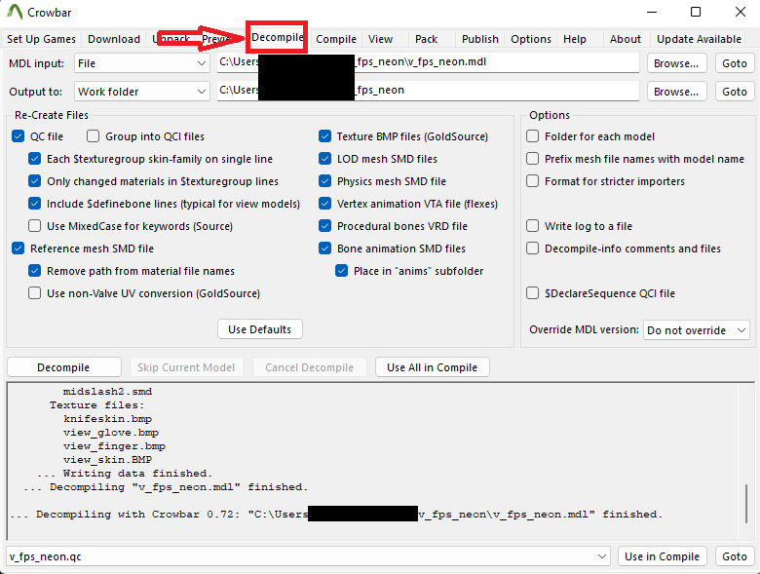The width and height of the screenshot is (760, 574).
Task: Select the view_skin.BMP log line
Action: point(107,460)
